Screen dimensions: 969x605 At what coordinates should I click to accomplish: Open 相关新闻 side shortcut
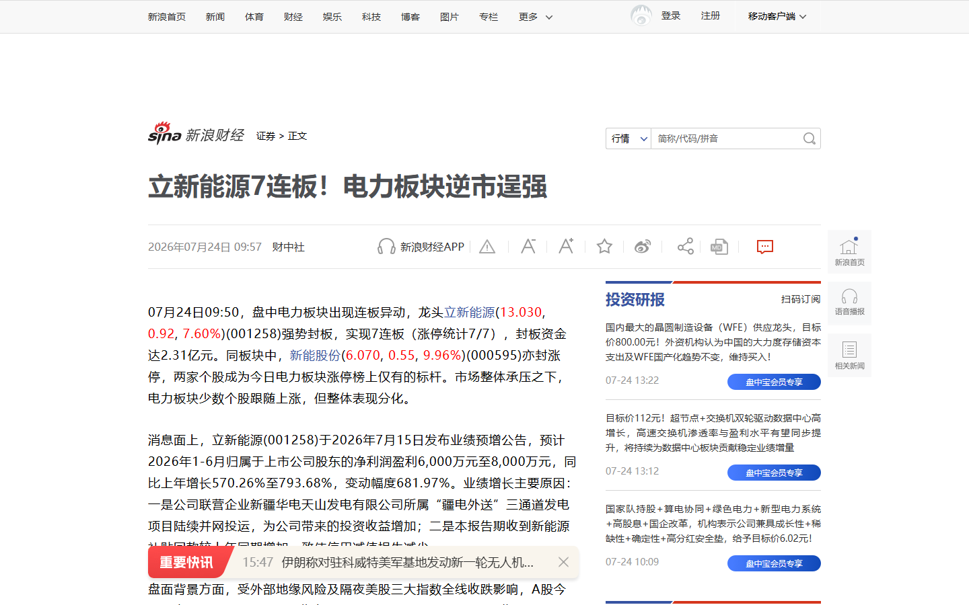(849, 355)
